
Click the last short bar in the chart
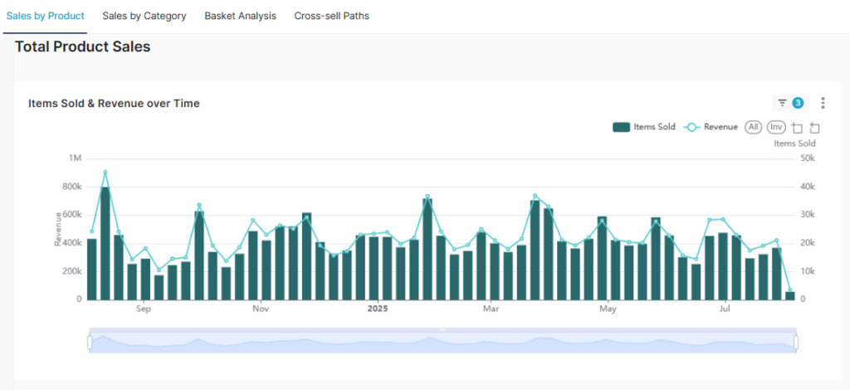(x=790, y=295)
